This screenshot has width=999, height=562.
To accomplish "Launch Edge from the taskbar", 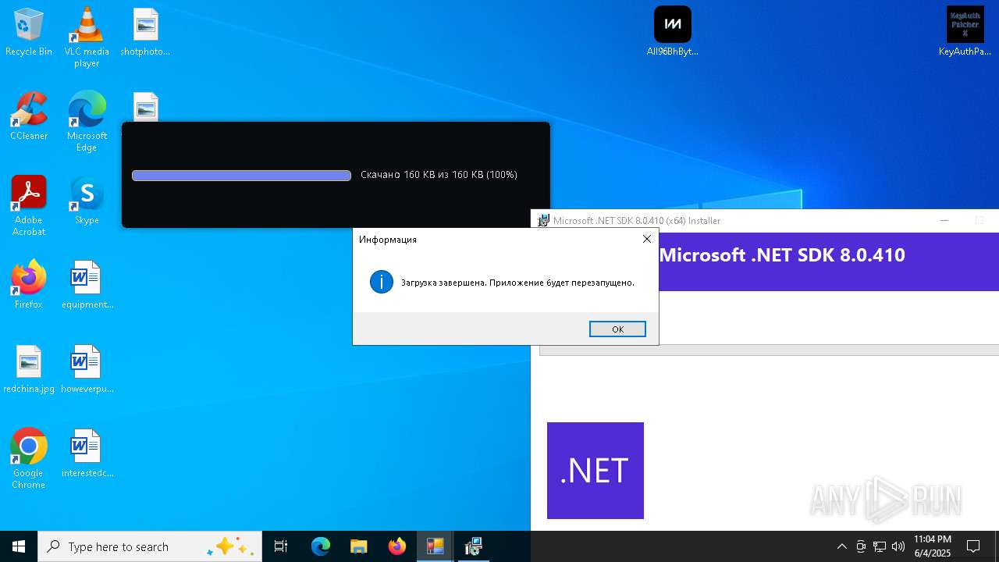I will tap(321, 546).
